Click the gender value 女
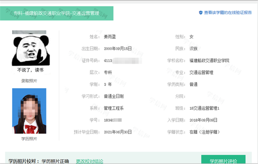The width and height of the screenshot is (258, 164). (x=191, y=37)
